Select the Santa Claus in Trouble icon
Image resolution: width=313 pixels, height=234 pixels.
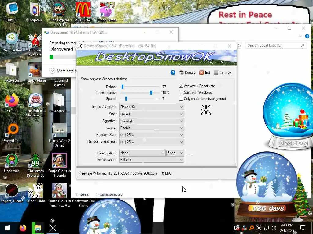pos(59,165)
